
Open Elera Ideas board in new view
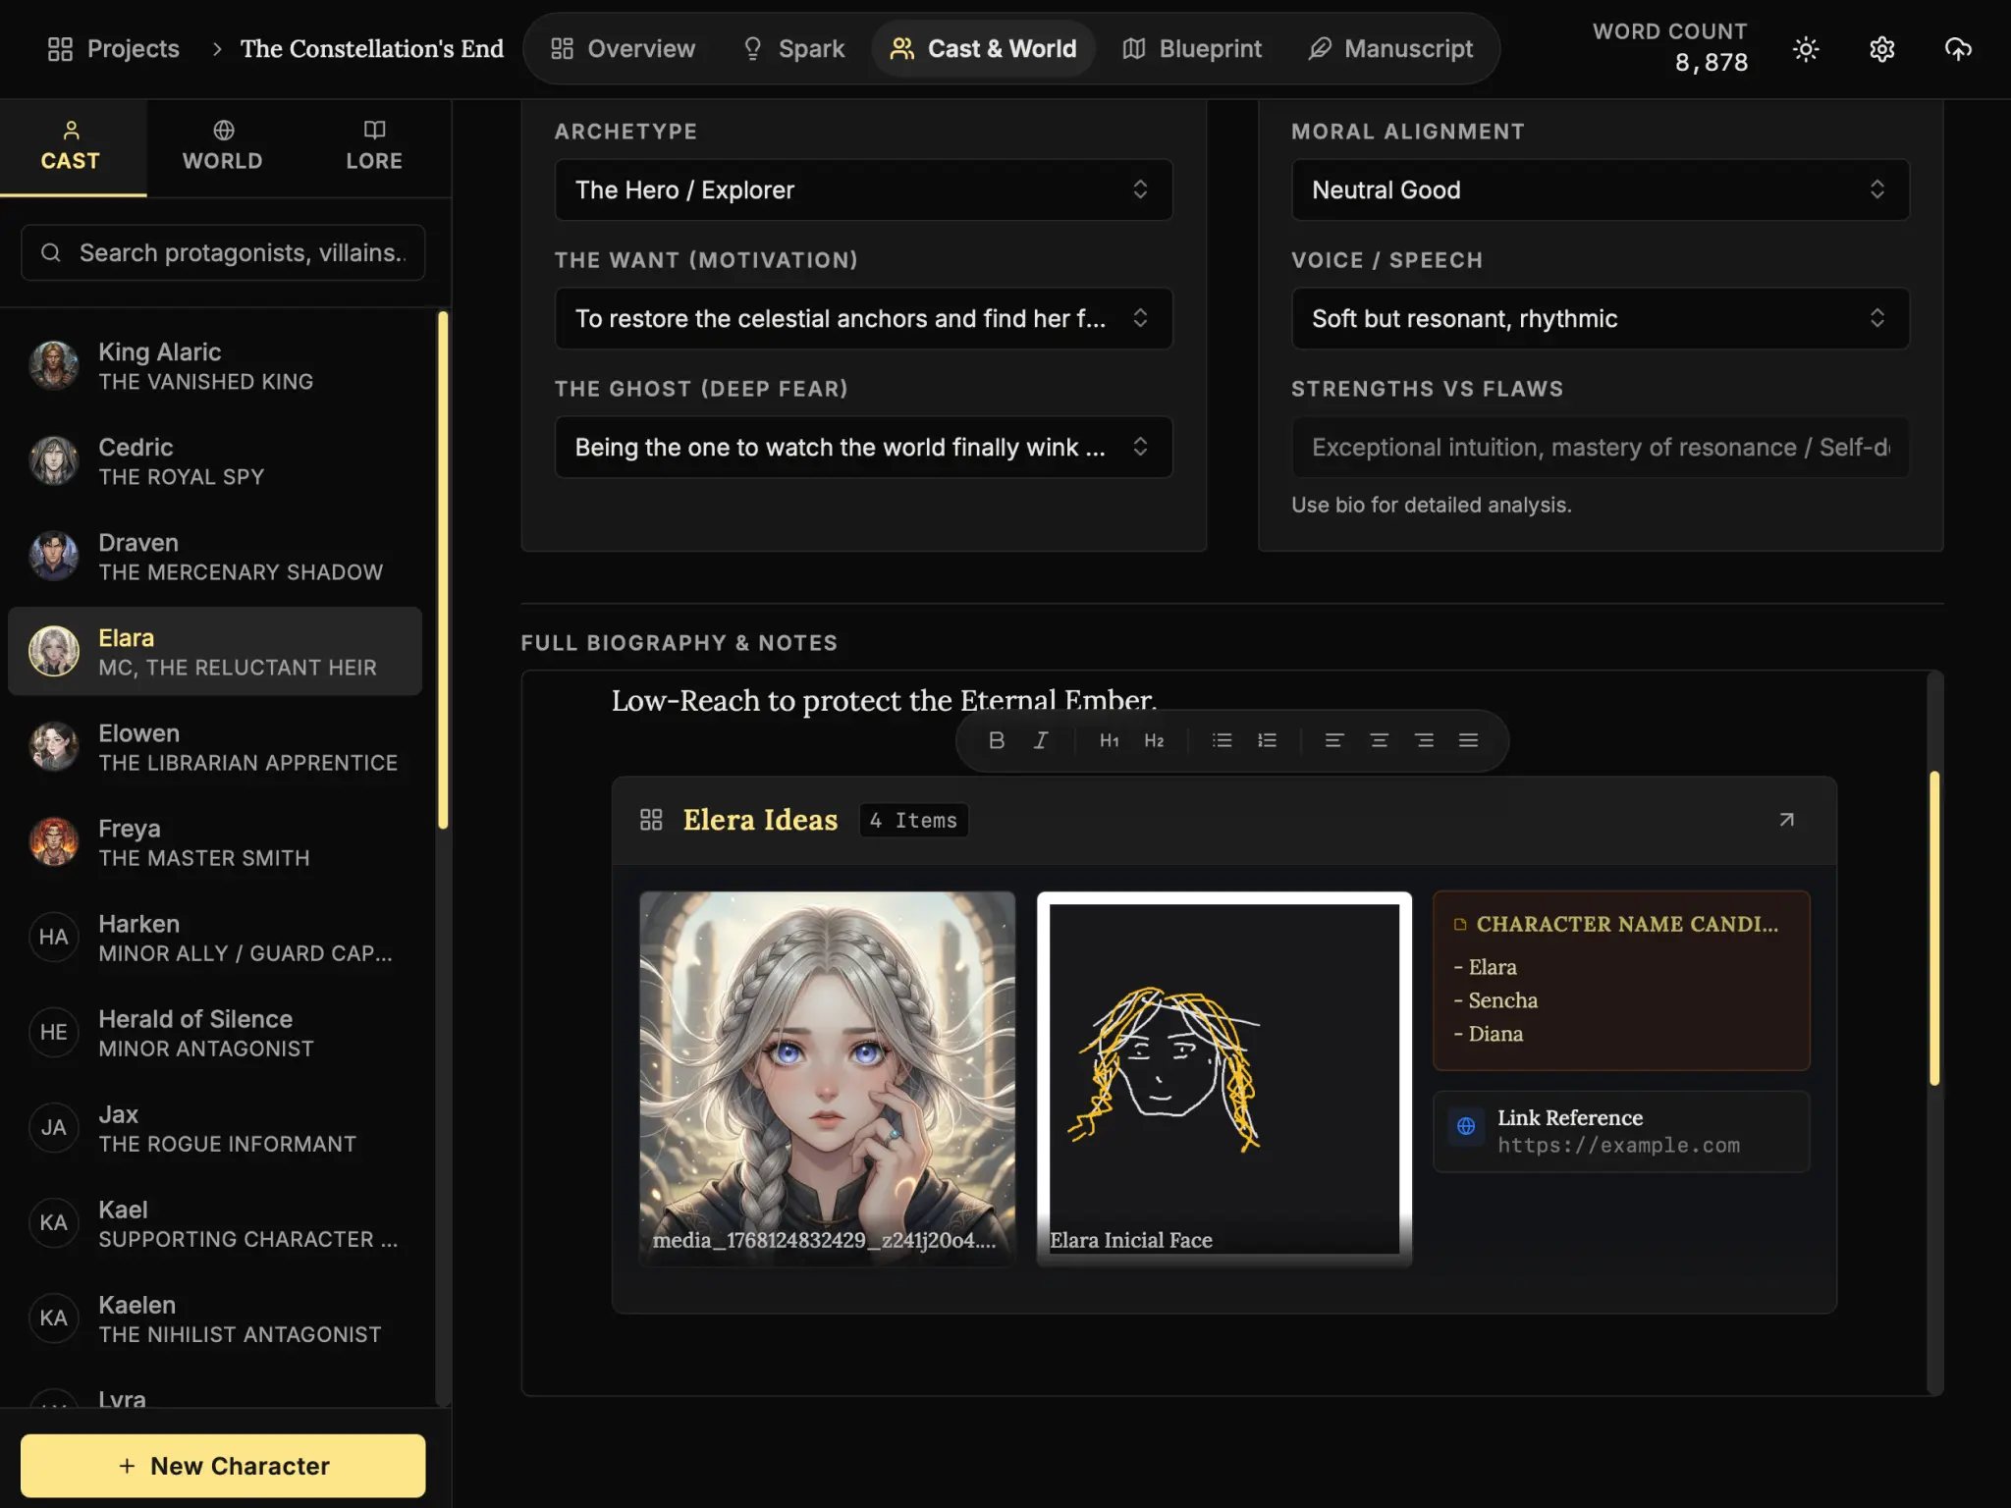pos(1786,820)
